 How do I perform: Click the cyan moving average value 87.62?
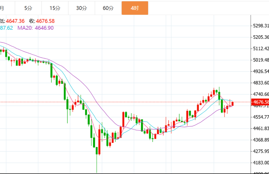(6, 28)
